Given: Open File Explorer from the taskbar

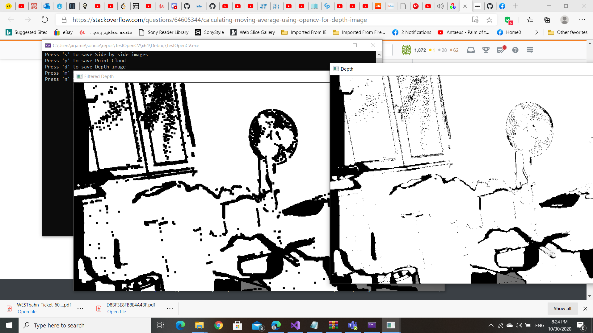Looking at the screenshot, I should coord(199,325).
